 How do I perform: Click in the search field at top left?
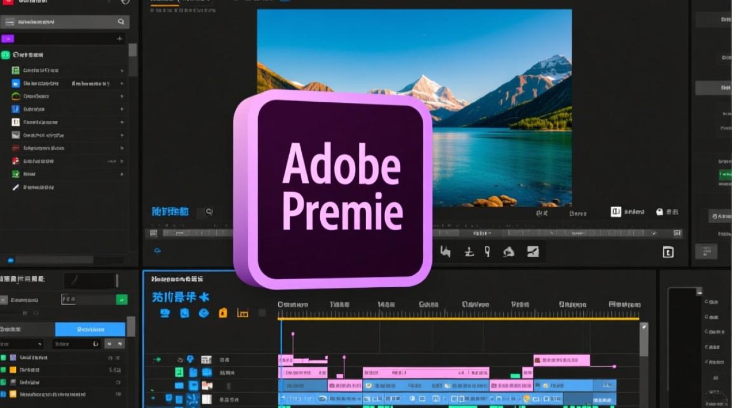coord(65,22)
